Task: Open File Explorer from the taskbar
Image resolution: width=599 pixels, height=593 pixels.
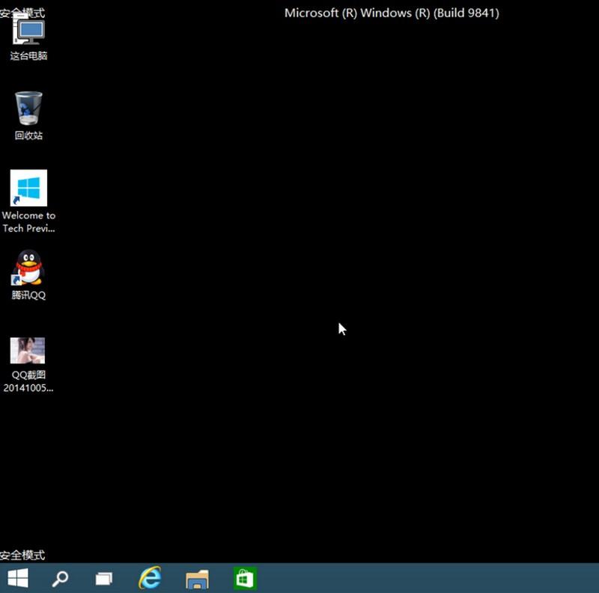Action: click(198, 578)
